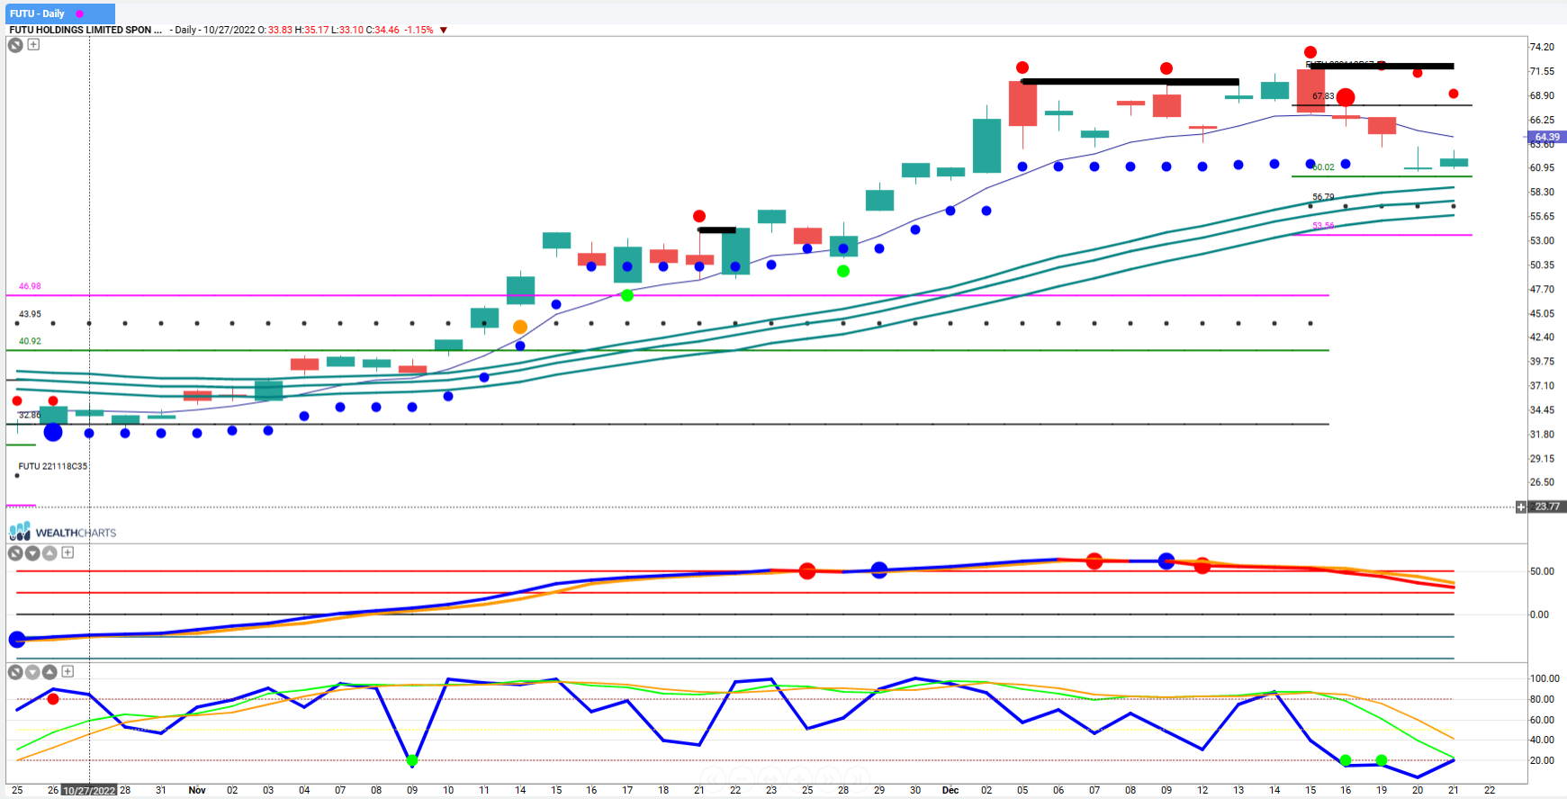The height and width of the screenshot is (799, 1567).
Task: Click the green signal dot below Nov 28 candle
Action: [843, 271]
